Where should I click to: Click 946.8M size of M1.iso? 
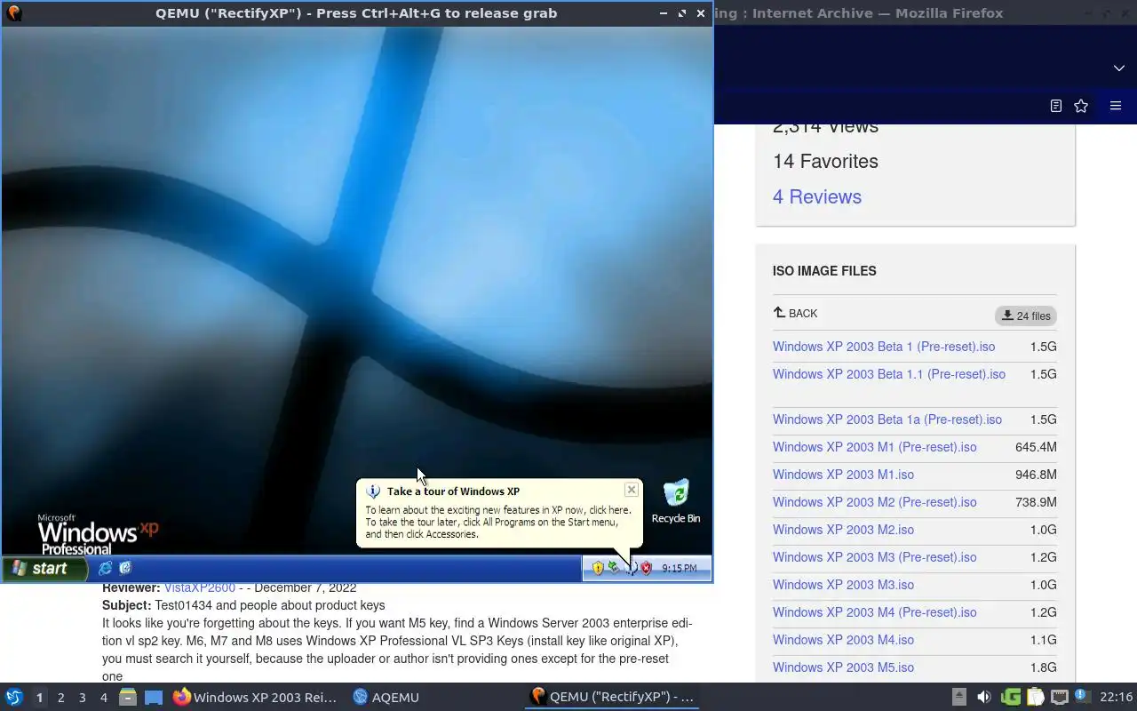click(x=1036, y=475)
